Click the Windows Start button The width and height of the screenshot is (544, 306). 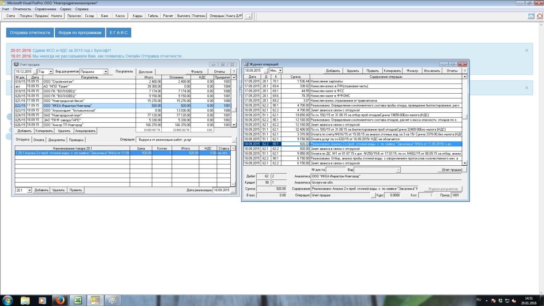coord(8,300)
